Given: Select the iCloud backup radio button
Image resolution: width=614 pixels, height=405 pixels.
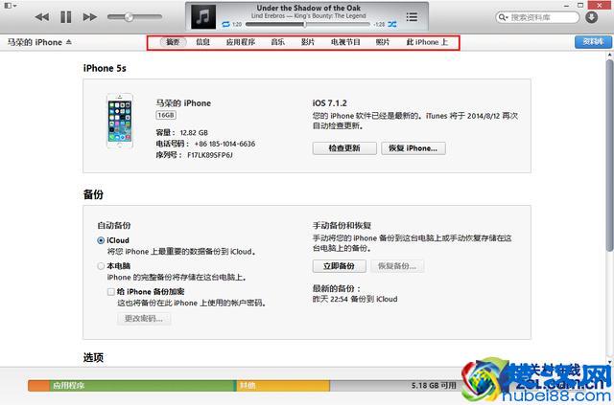Looking at the screenshot, I should pyautogui.click(x=101, y=240).
